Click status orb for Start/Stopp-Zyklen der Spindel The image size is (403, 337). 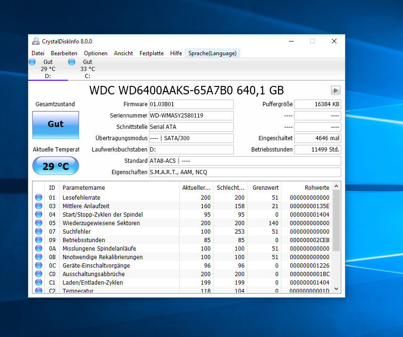[39, 214]
